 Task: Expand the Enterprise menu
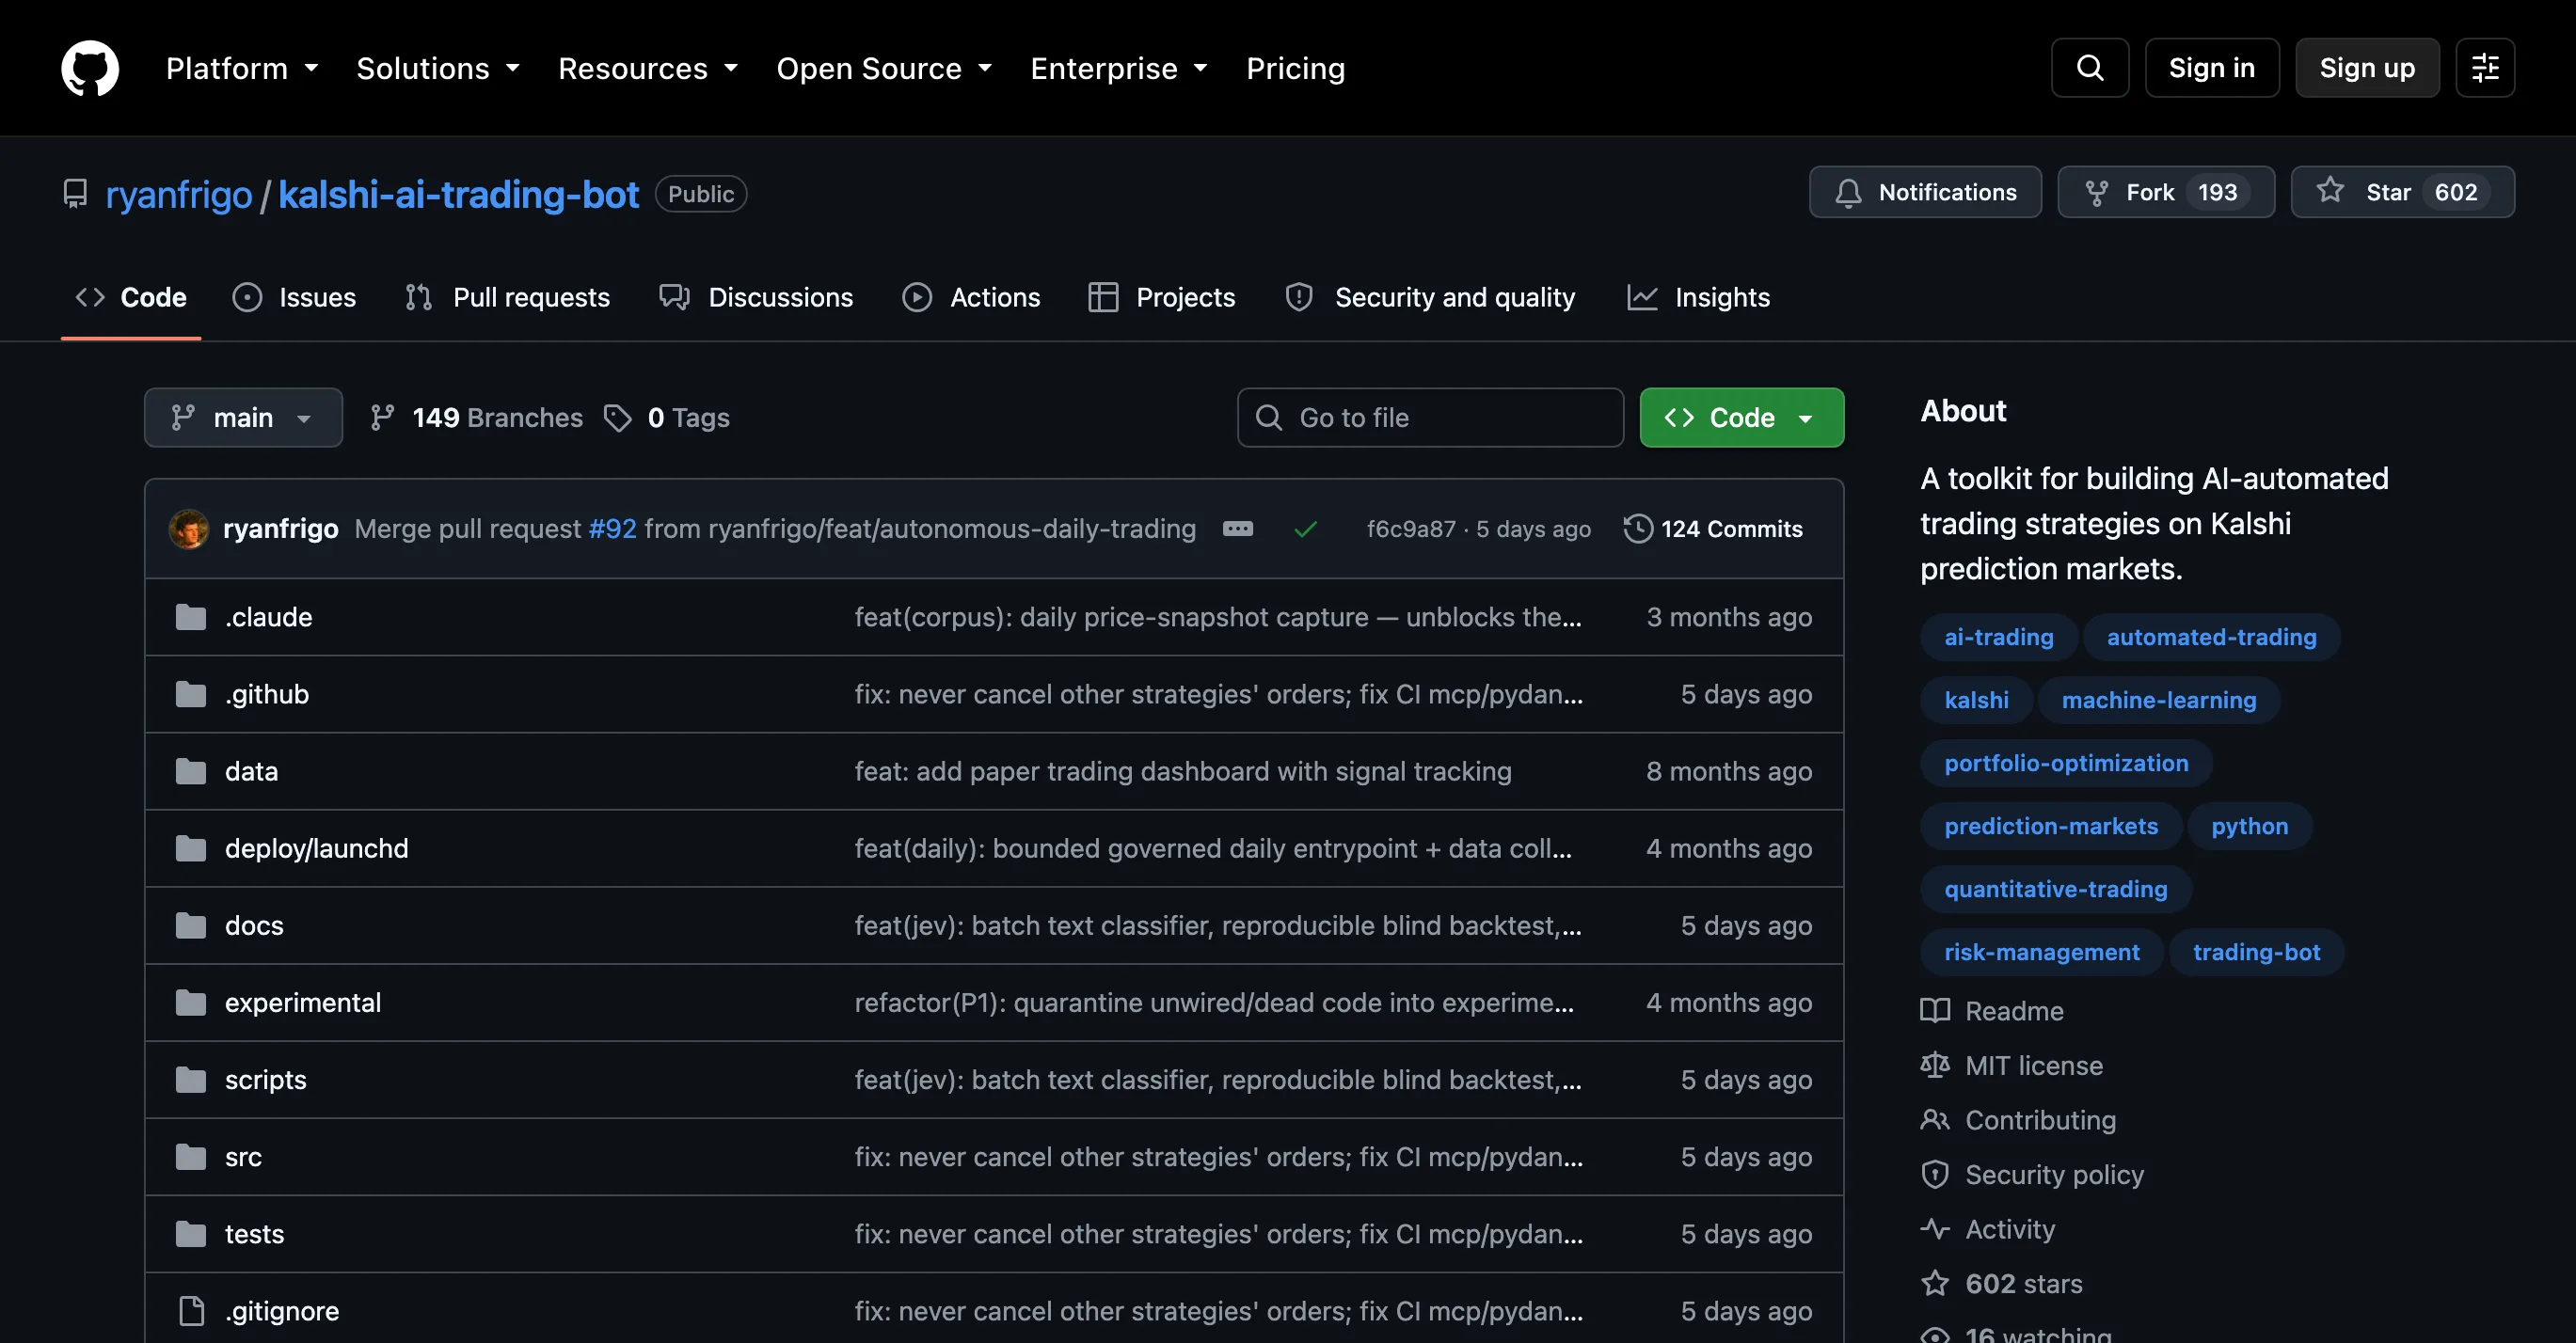pos(1119,68)
